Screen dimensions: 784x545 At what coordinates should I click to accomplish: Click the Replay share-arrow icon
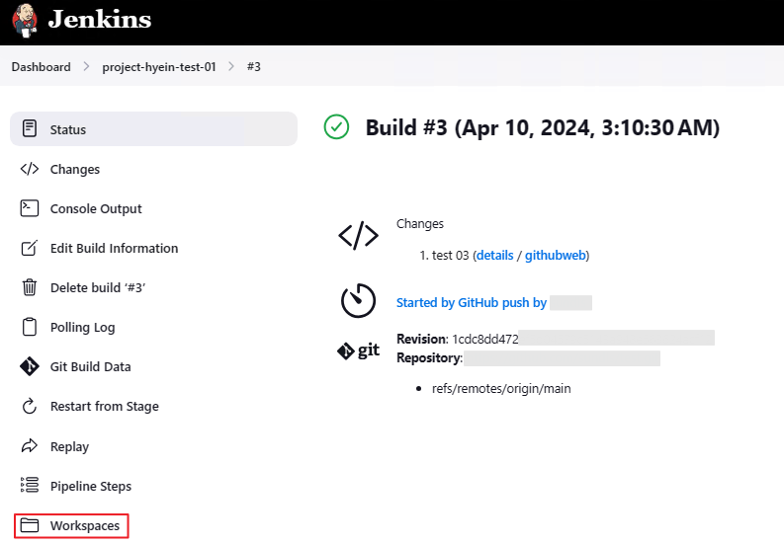click(x=30, y=445)
